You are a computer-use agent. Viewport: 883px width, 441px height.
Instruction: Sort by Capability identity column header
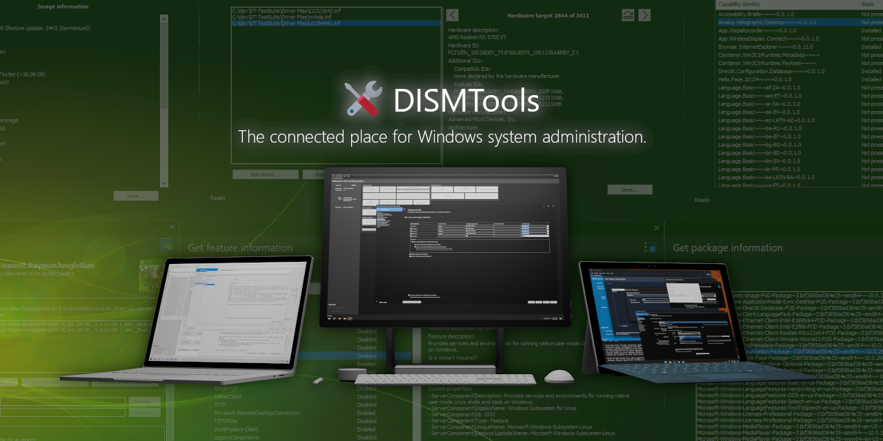point(787,4)
